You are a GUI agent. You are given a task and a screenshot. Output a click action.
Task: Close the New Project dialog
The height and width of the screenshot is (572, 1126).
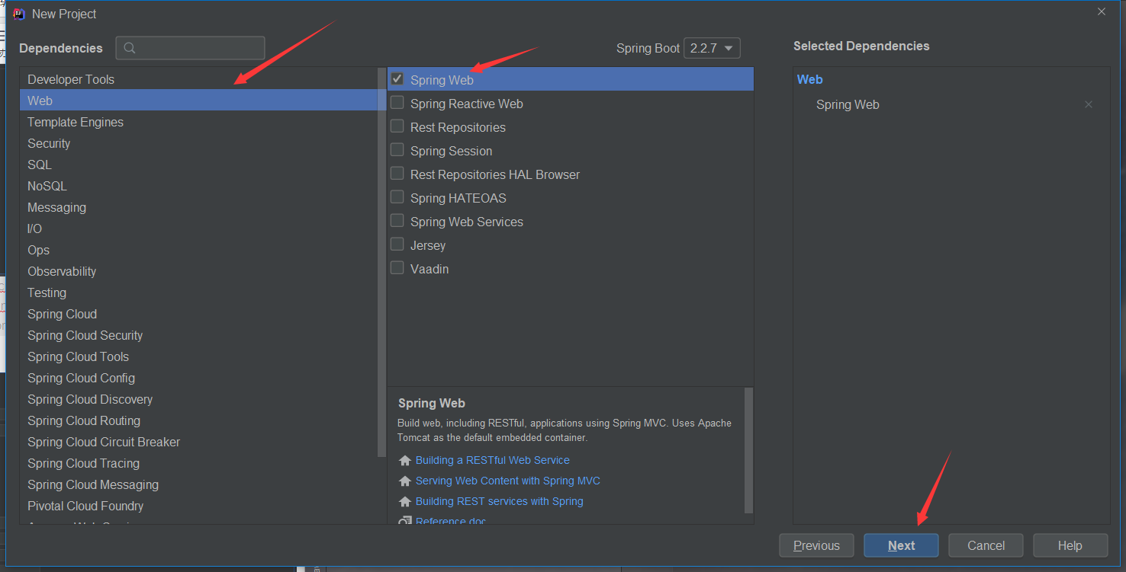point(1102,11)
